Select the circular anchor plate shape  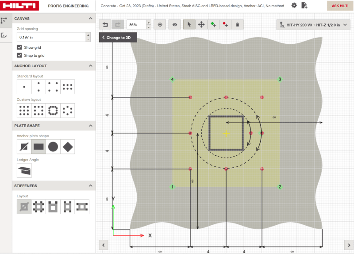pos(53,147)
